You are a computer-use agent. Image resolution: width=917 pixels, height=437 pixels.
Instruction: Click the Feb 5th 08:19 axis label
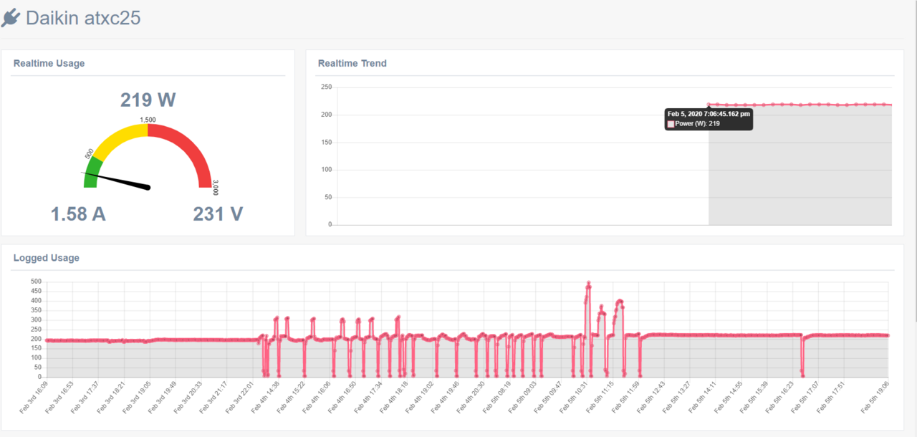[x=498, y=397]
